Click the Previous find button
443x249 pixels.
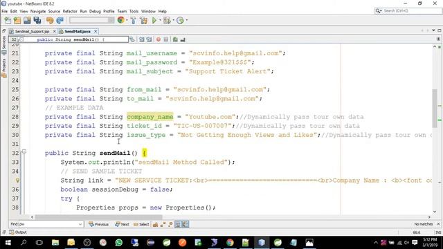point(98,224)
